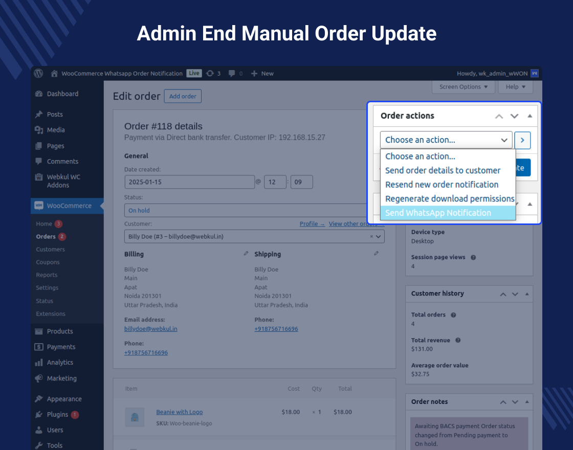Viewport: 573px width, 450px height.
Task: Click the WooCommerce logo icon in the sidebar
Action: (x=39, y=206)
